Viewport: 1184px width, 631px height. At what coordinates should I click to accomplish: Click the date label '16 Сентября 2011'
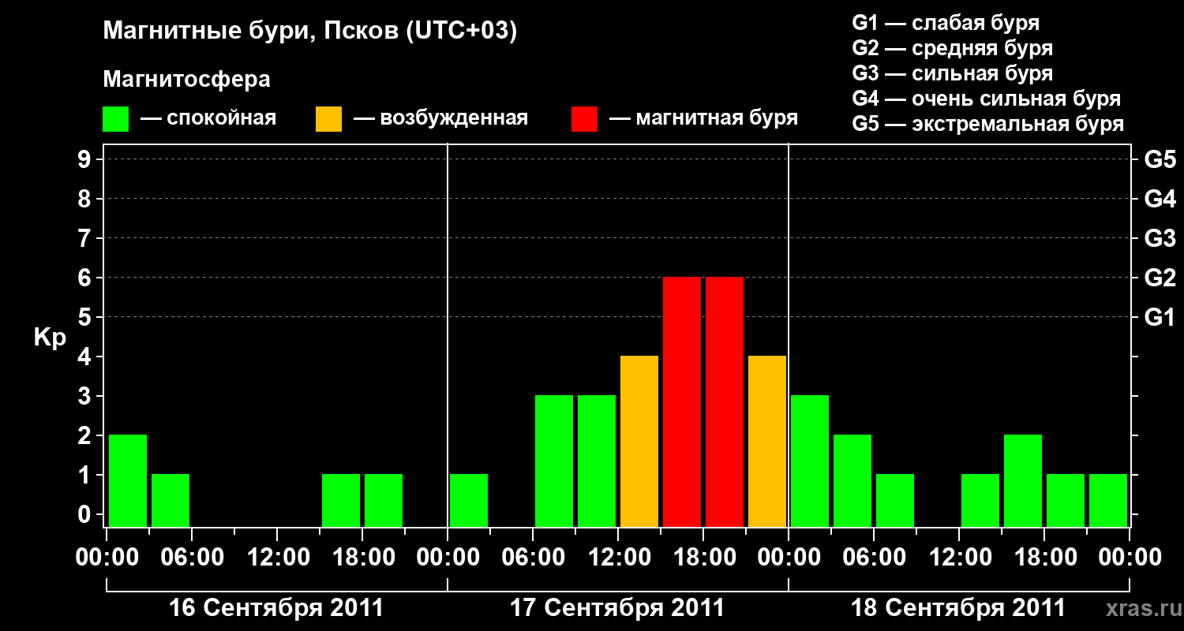click(x=277, y=608)
